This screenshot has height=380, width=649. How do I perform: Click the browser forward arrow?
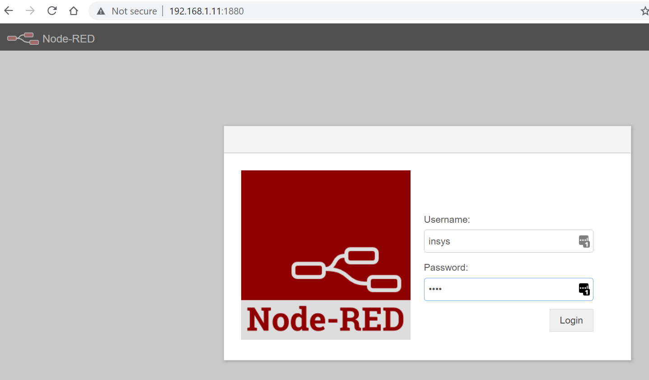point(30,11)
